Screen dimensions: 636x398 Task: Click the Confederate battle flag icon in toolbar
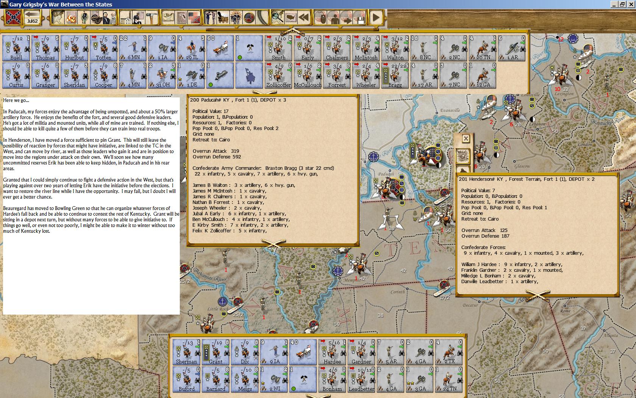click(x=13, y=17)
